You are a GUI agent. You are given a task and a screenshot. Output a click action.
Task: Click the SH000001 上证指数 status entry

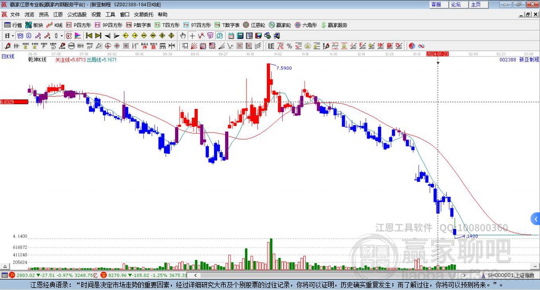point(510,275)
